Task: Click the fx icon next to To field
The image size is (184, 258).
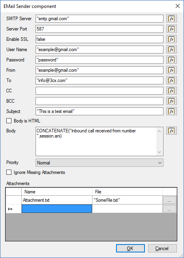Action: pos(171,80)
